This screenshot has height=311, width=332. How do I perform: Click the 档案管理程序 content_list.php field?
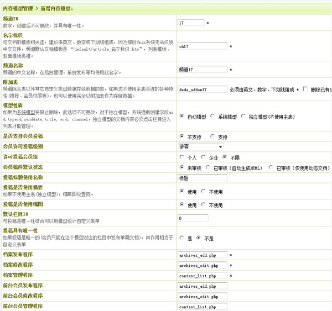202,275
